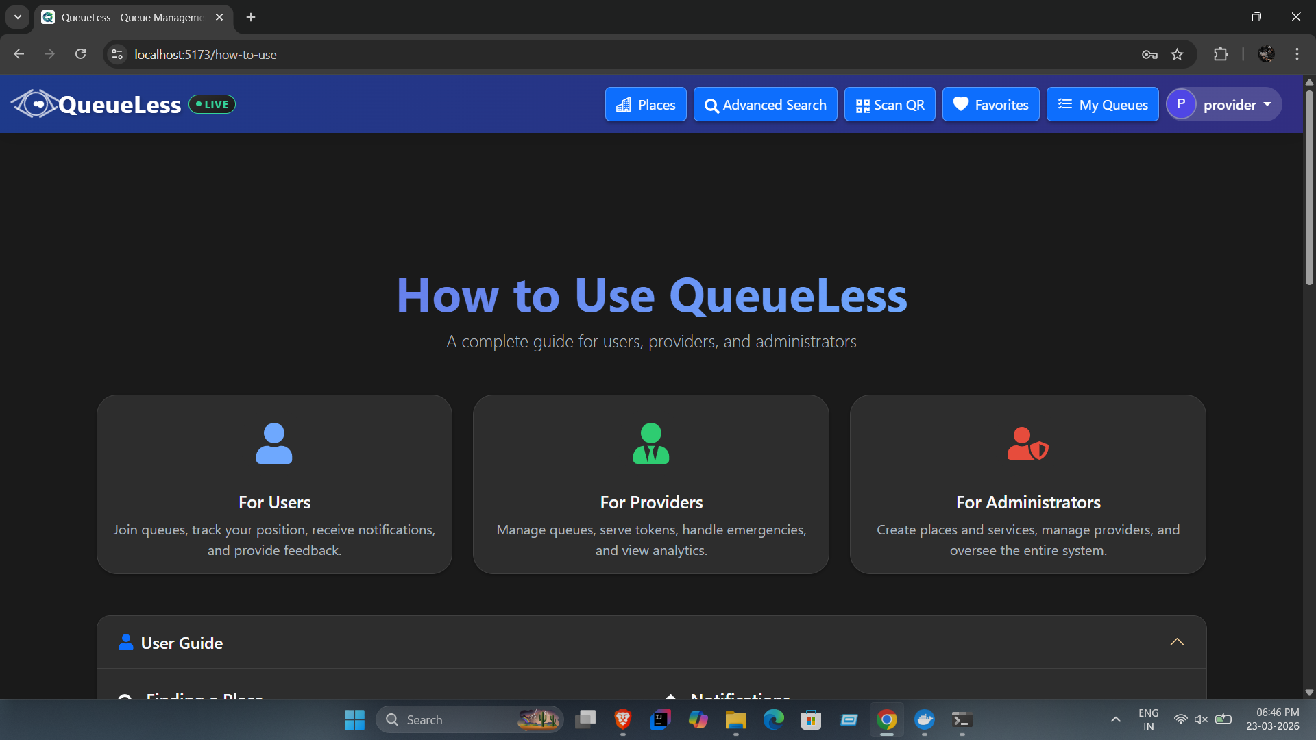Open Microsoft Store from taskbar
The height and width of the screenshot is (740, 1316).
811,719
